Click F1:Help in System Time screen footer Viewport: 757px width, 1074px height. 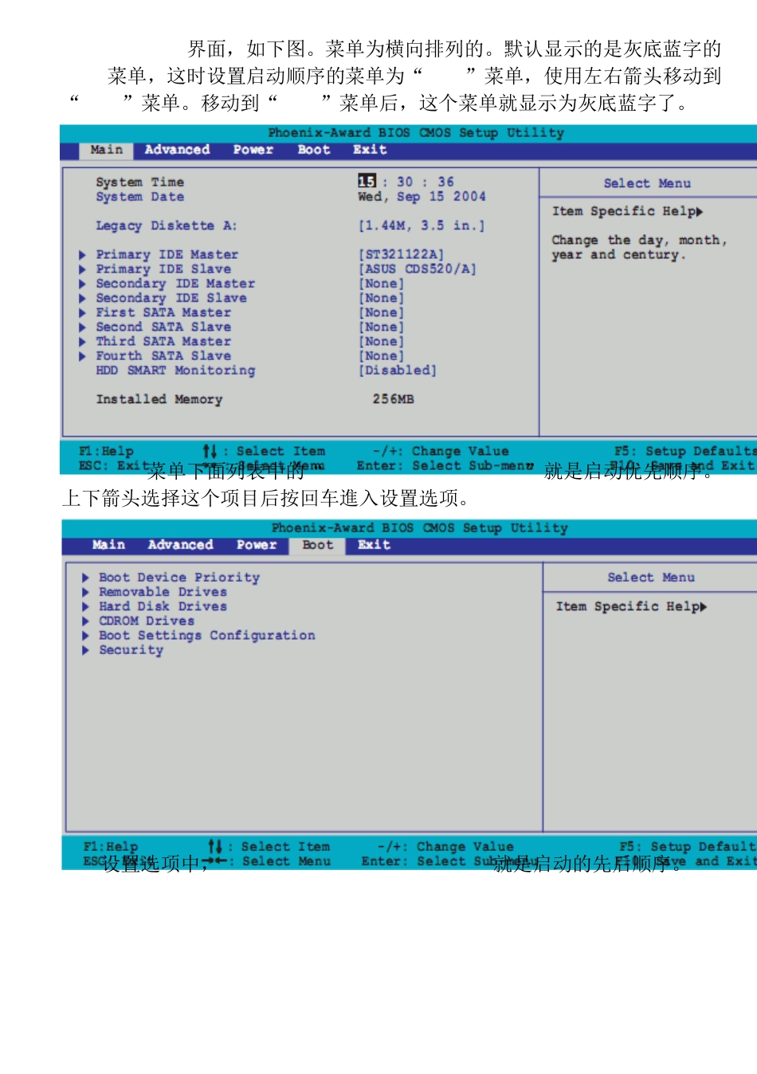click(106, 452)
